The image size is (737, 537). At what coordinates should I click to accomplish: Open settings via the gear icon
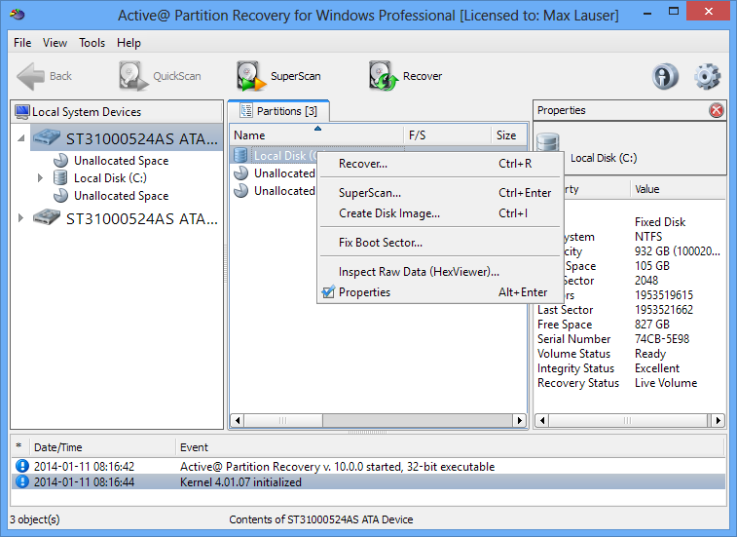[x=707, y=76]
